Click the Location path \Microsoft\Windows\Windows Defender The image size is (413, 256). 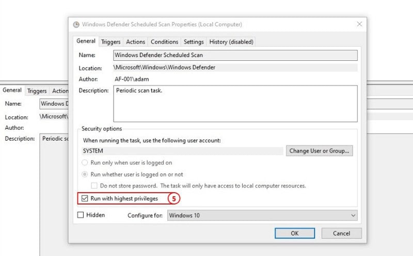[164, 67]
